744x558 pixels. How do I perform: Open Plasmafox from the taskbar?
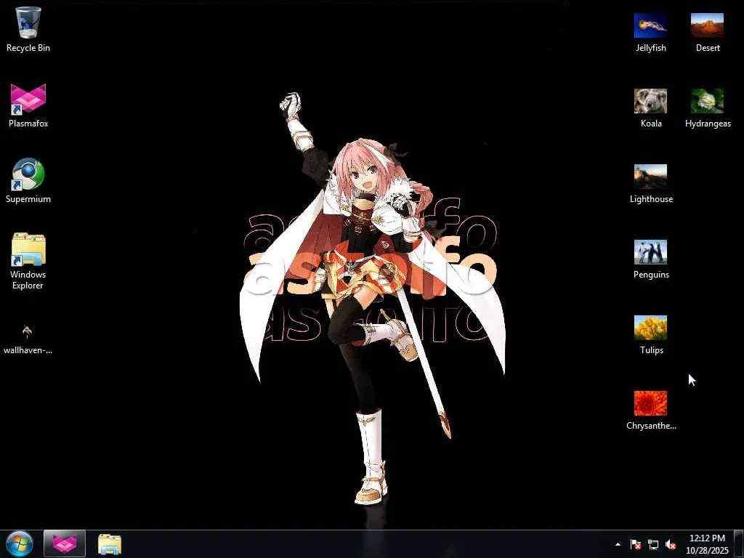tap(65, 543)
